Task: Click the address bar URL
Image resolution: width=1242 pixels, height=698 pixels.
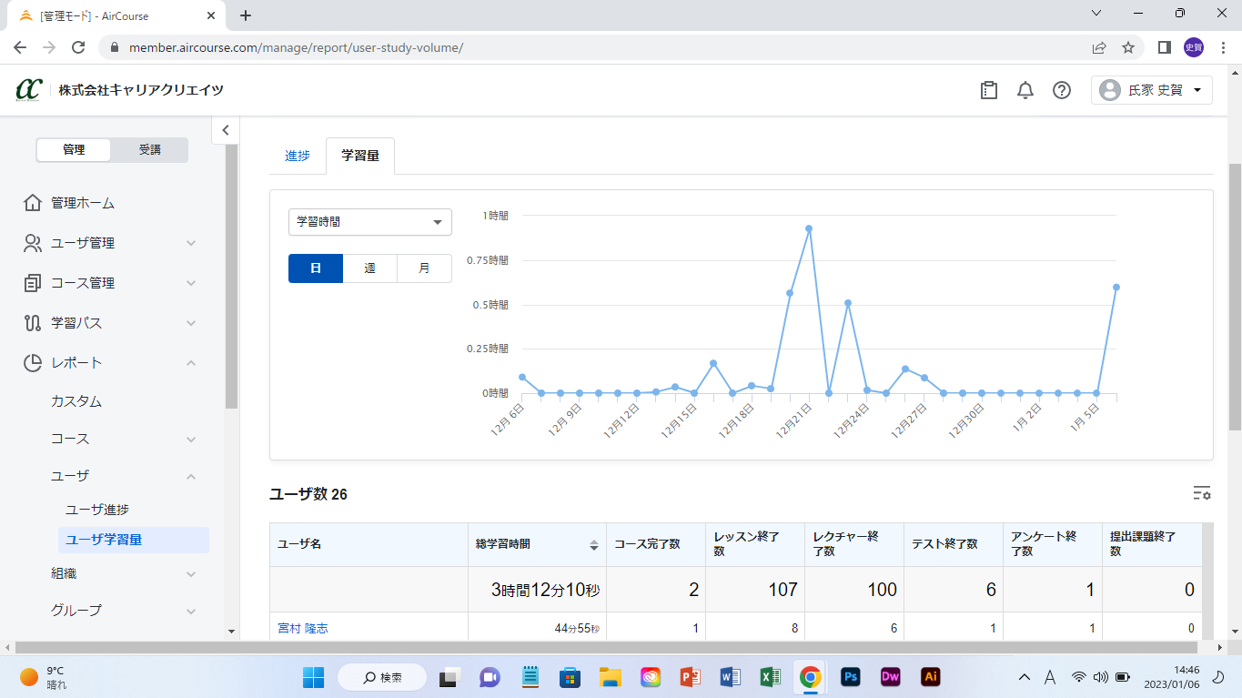Action: [x=296, y=47]
